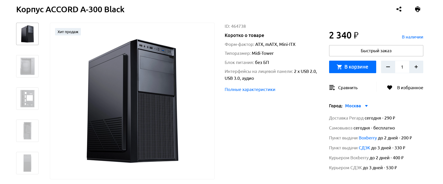Click the share icon
443x184 pixels.
[x=399, y=9]
